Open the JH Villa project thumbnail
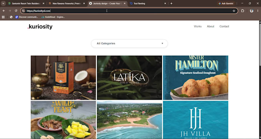 click(x=196, y=120)
